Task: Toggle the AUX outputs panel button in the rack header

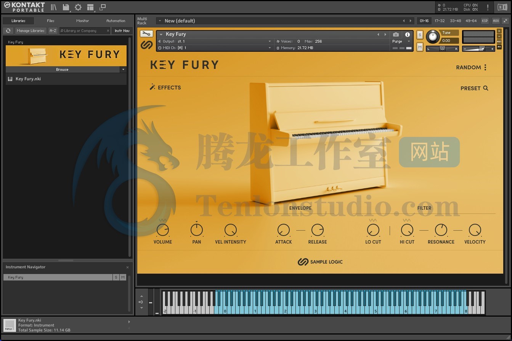Action: [x=496, y=21]
